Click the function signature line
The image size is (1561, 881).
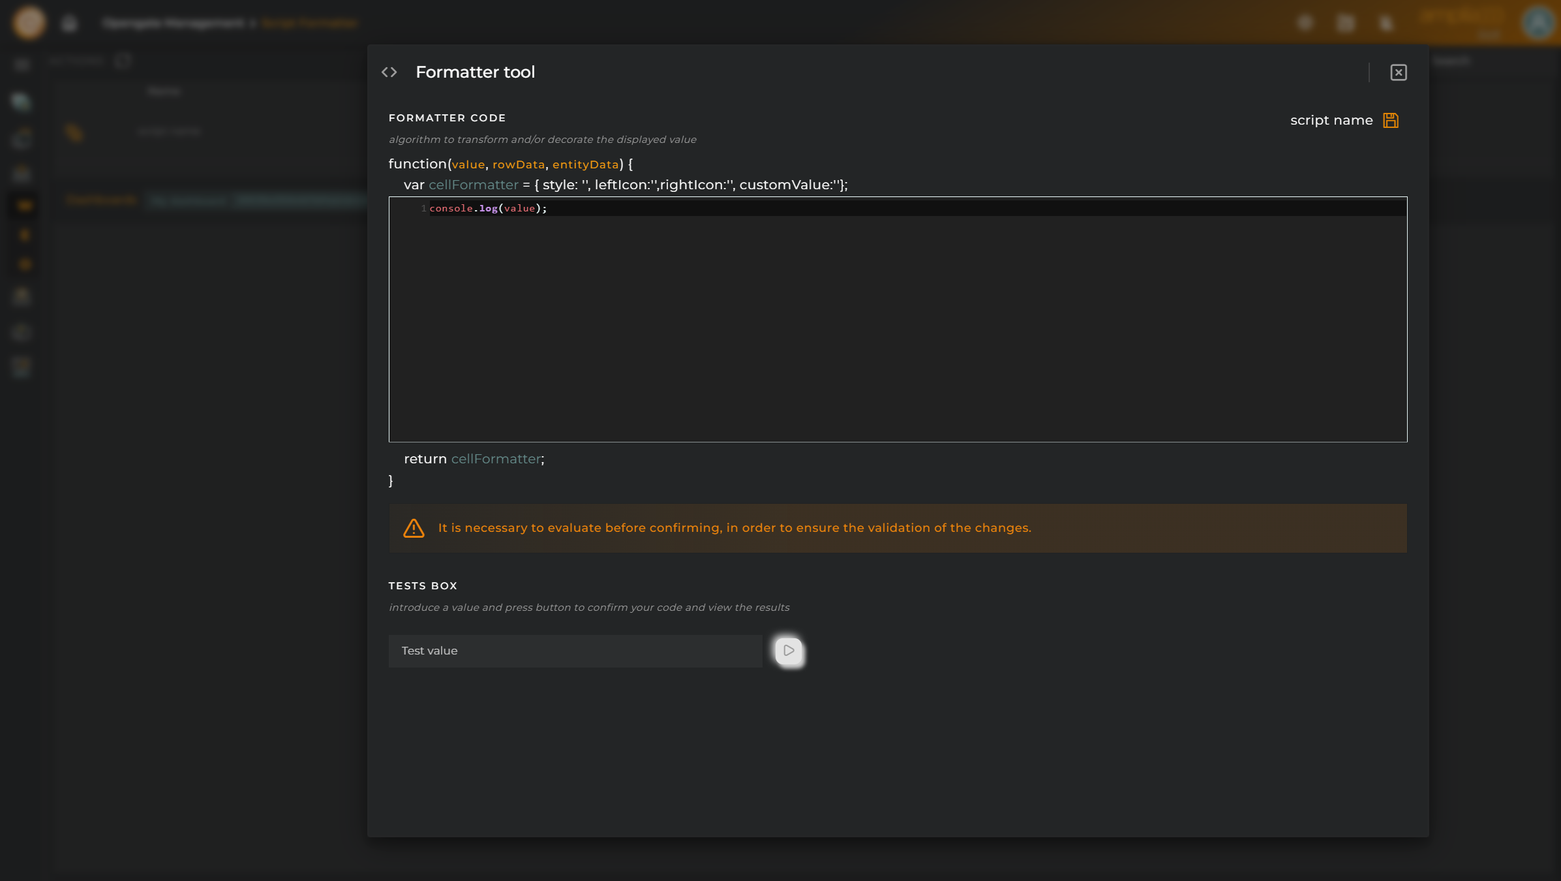point(511,164)
